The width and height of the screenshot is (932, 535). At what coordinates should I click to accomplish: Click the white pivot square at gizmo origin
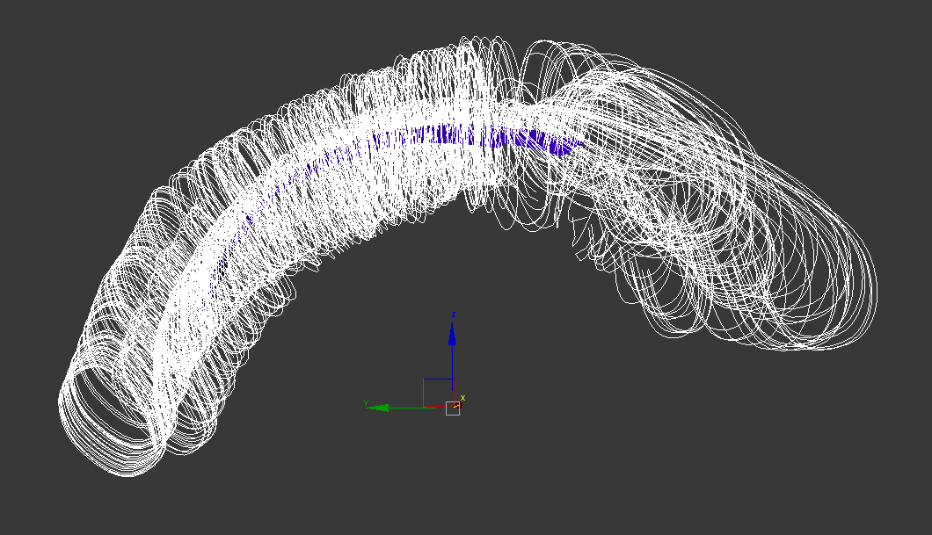click(453, 408)
